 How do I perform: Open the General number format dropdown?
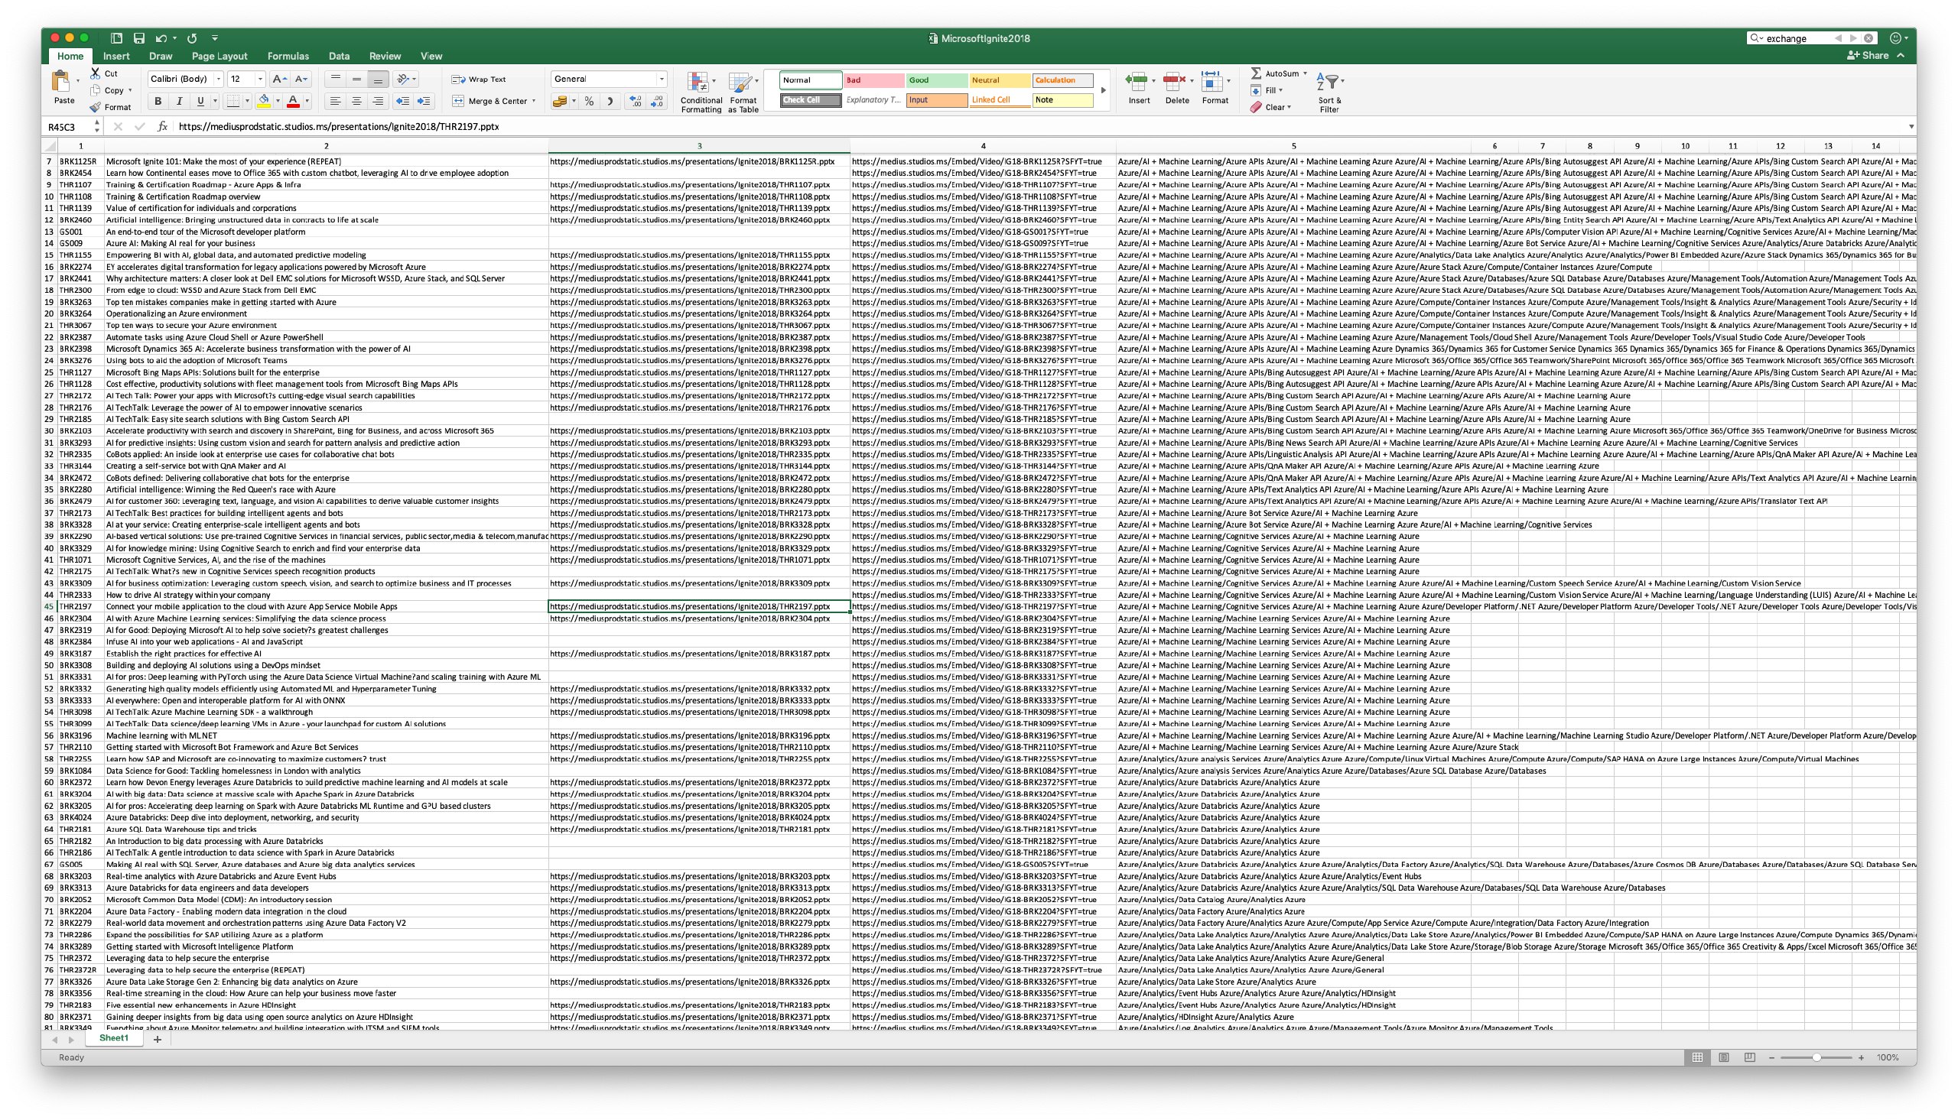click(x=661, y=79)
